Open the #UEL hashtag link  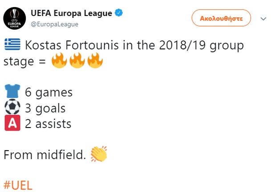18,185
